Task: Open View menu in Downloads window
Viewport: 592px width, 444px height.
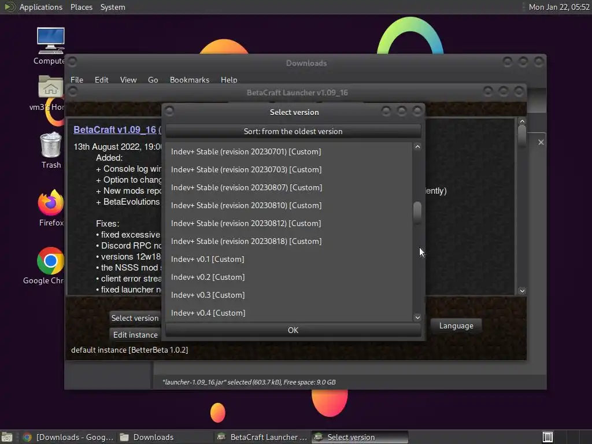Action: 128,80
